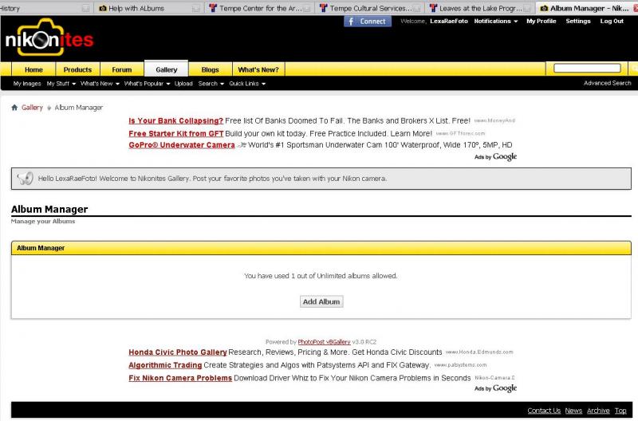Open the GoPro Underwater Camera ad link
This screenshot has width=638, height=421.
point(182,145)
